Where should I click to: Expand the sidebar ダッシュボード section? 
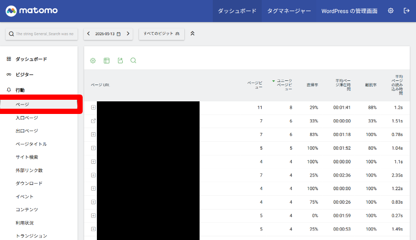tap(31, 59)
